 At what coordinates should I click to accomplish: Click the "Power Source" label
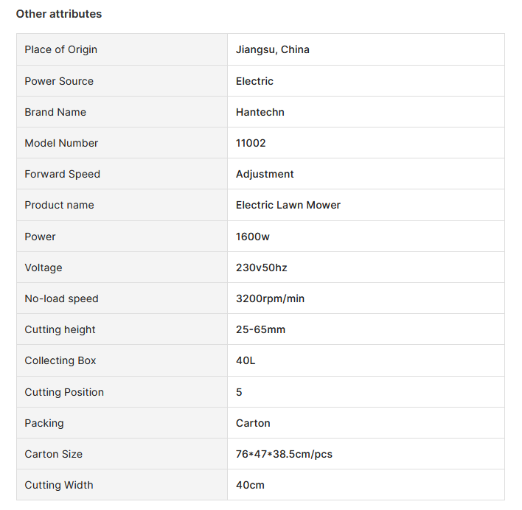tap(59, 81)
